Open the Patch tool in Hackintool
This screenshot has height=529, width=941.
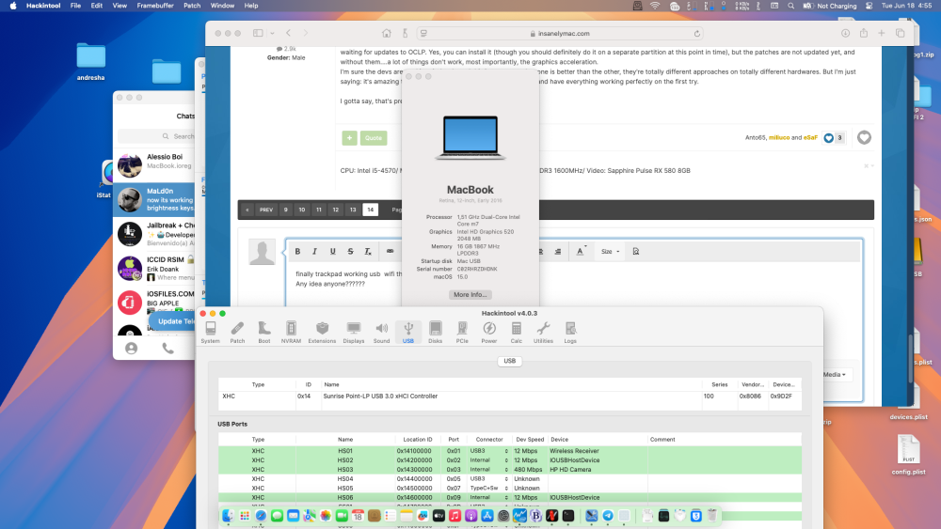(x=238, y=333)
